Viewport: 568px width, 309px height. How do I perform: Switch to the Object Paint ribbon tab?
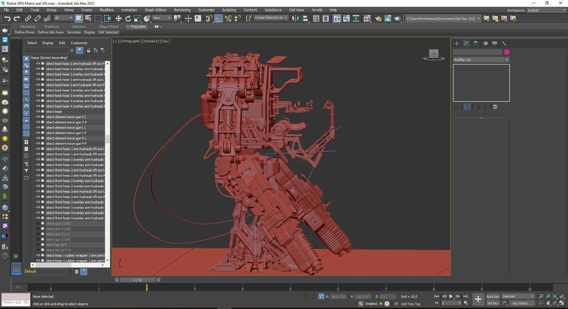tap(109, 27)
